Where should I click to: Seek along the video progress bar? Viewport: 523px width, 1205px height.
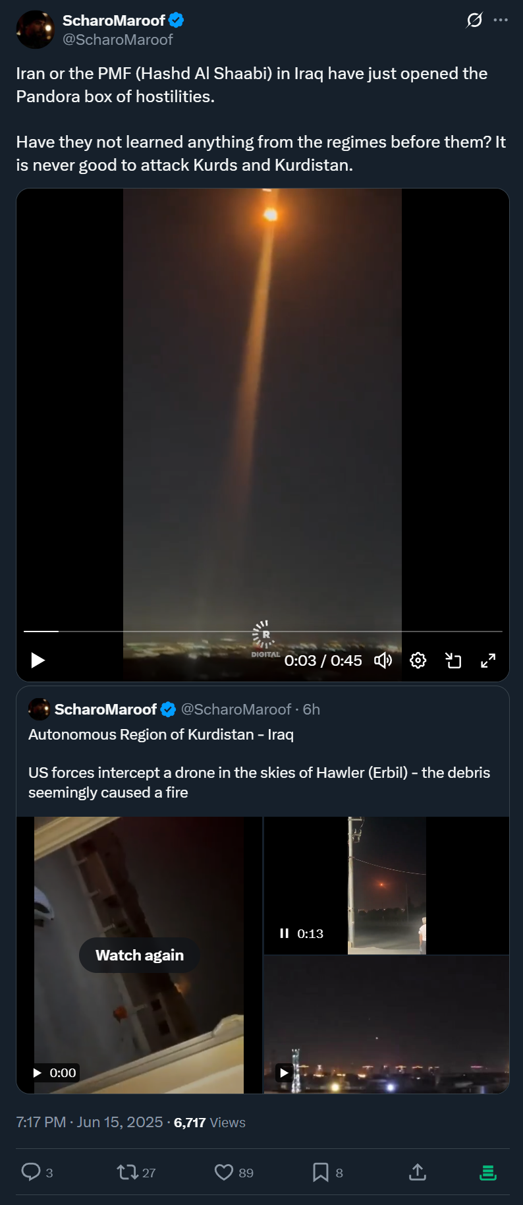(x=263, y=632)
